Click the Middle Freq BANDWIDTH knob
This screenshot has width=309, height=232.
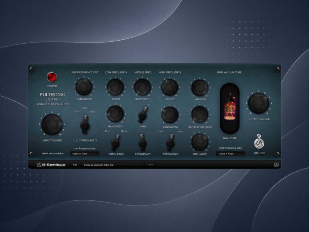click(143, 87)
